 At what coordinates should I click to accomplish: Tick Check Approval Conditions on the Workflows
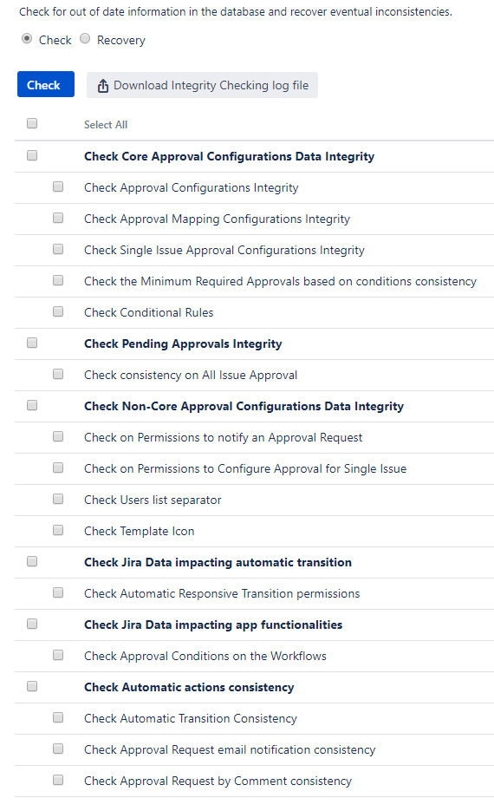click(58, 656)
